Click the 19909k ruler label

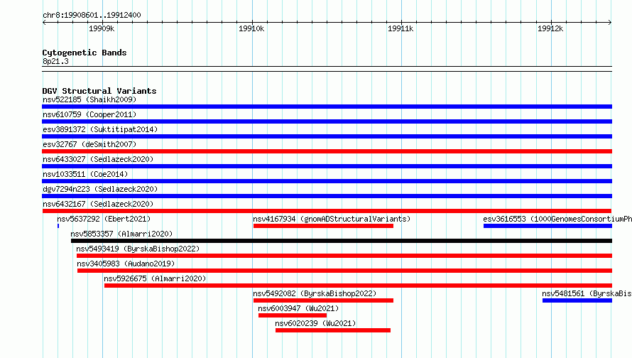[x=102, y=28]
